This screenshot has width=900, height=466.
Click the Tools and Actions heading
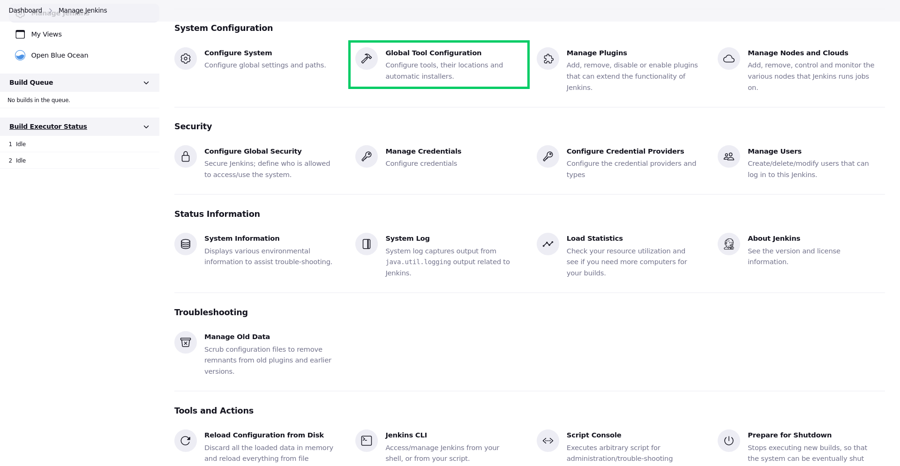(214, 411)
